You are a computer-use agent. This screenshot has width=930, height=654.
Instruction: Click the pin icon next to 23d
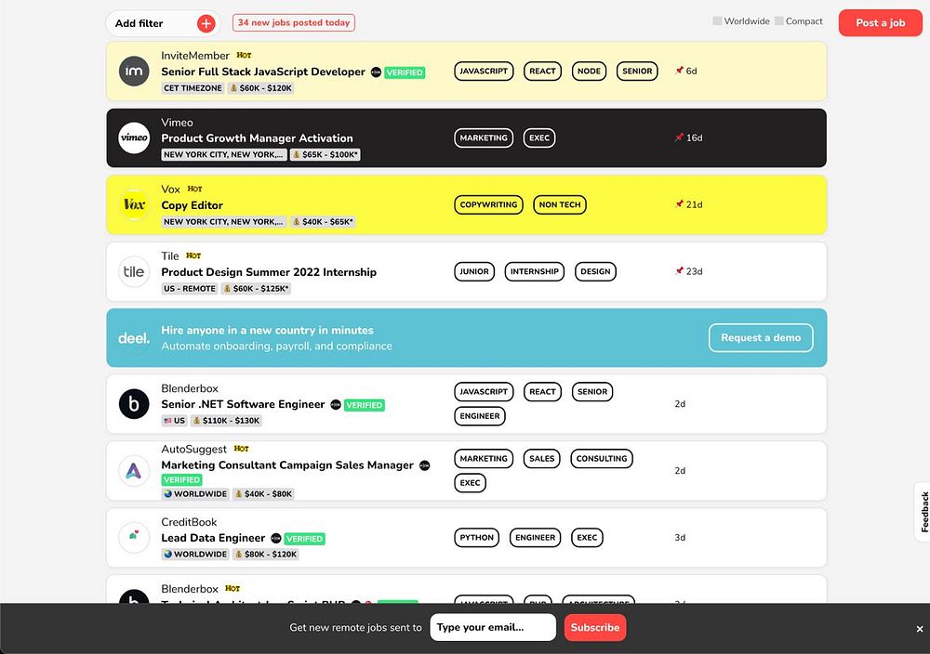(x=679, y=271)
